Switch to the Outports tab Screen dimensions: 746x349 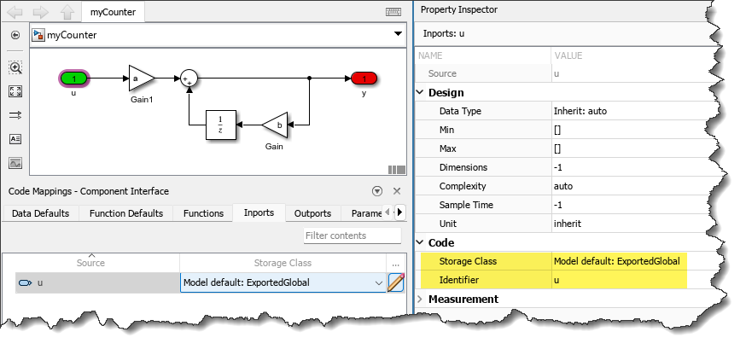coord(312,213)
